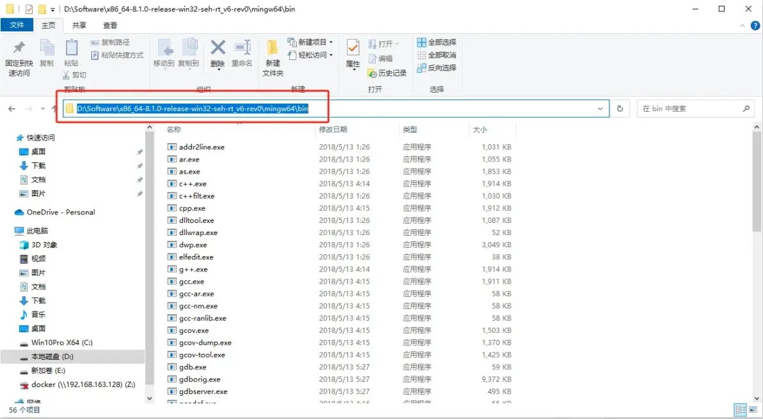Click the Copy ribbon icon
763x419 pixels.
(x=47, y=47)
